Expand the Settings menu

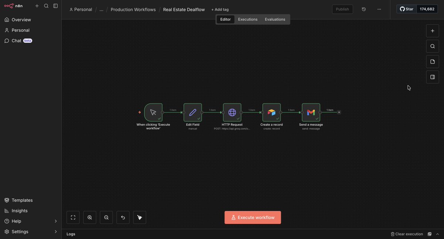tap(31, 232)
